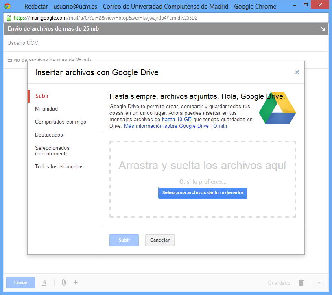
Task: Click the Usuario UCM recipient field
Action: pyautogui.click(x=166, y=43)
